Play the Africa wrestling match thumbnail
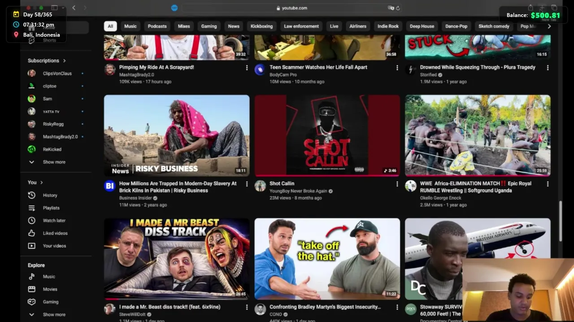The image size is (574, 322). pos(478,136)
